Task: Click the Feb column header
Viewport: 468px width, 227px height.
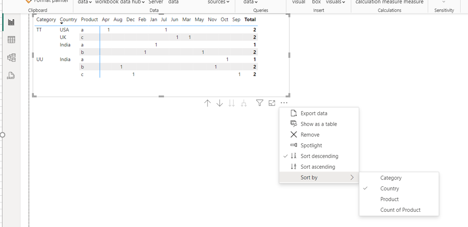Action: pos(142,20)
